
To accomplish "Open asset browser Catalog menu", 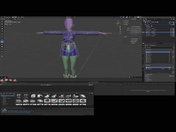I will click(10, 94).
